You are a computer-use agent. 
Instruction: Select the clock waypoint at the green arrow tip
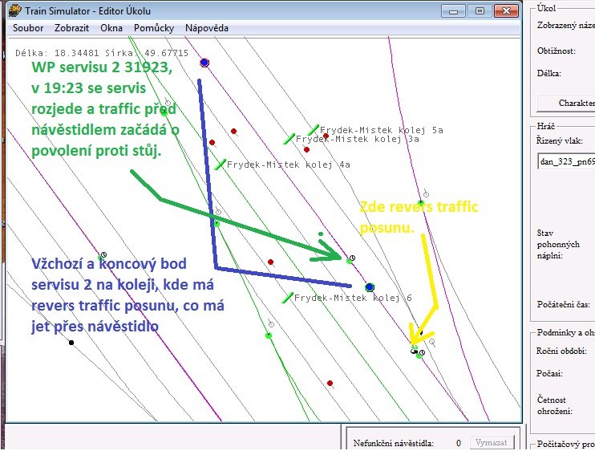(x=350, y=258)
